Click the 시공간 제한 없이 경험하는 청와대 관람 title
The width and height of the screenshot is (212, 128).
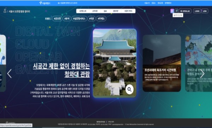[x=61, y=70]
